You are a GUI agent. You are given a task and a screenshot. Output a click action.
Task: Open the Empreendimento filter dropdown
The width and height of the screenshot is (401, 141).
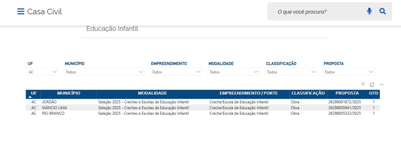[176, 72]
